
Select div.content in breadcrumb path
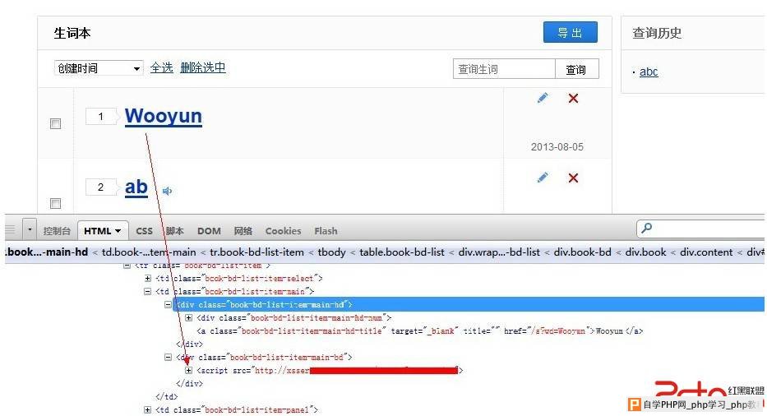[x=706, y=252]
